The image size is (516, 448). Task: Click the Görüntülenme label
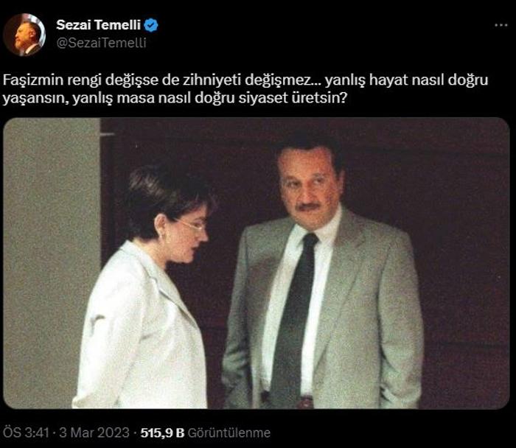pos(229,433)
